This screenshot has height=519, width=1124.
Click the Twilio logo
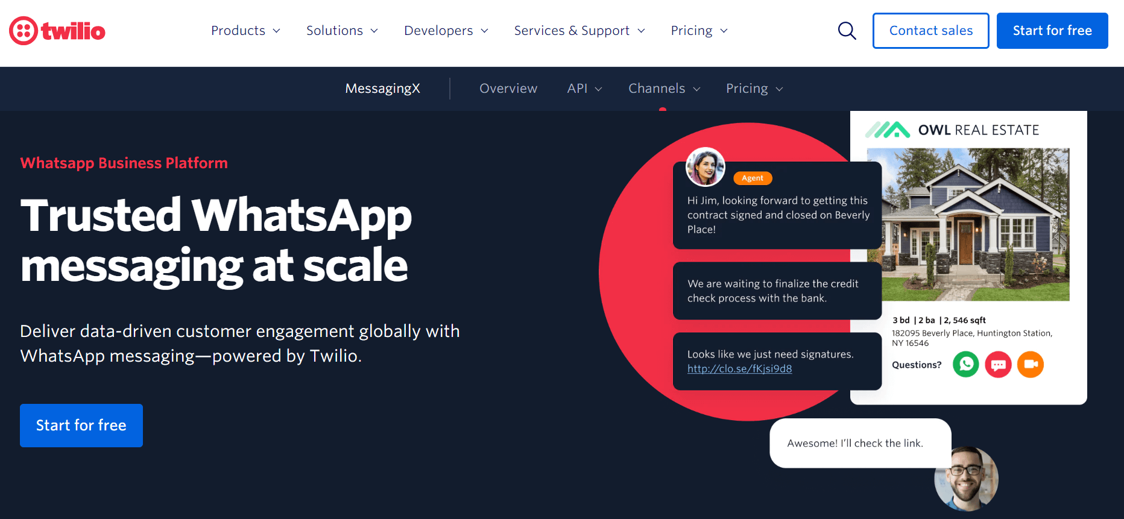click(x=57, y=31)
